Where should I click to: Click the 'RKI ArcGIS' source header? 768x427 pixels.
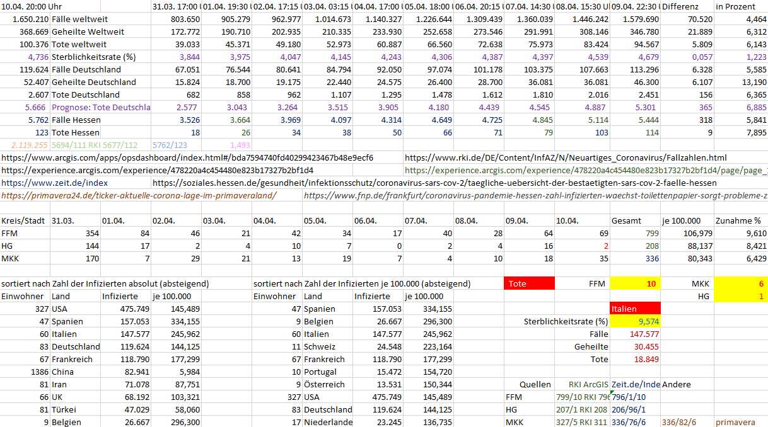pyautogui.click(x=589, y=384)
